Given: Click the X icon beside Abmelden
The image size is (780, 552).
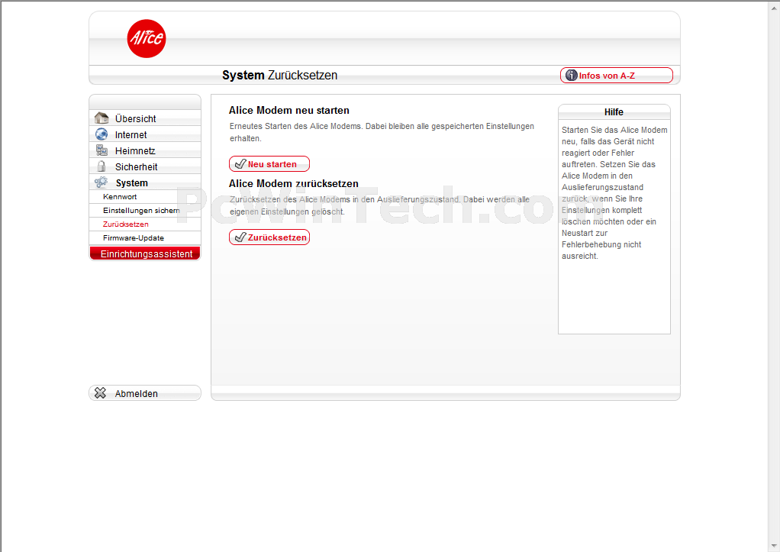Looking at the screenshot, I should coord(100,393).
